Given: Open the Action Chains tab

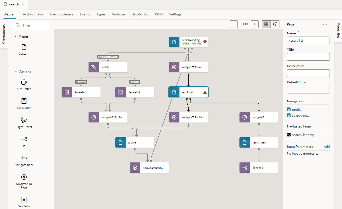Looking at the screenshot, I should point(33,14).
